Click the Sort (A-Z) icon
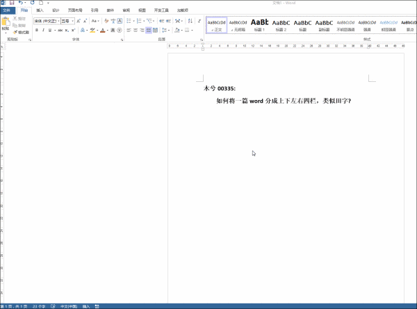 tap(190, 21)
